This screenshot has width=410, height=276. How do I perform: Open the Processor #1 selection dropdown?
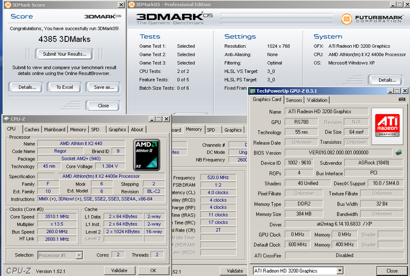pyautogui.click(x=79, y=255)
